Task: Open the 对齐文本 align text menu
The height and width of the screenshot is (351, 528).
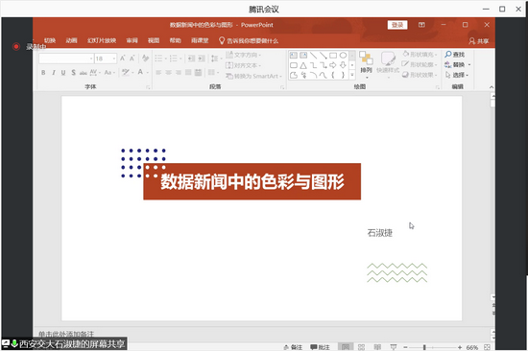Action: [243, 65]
